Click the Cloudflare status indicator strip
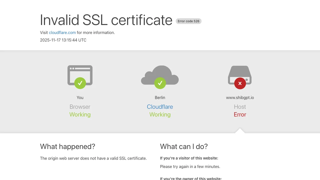 coord(160,107)
